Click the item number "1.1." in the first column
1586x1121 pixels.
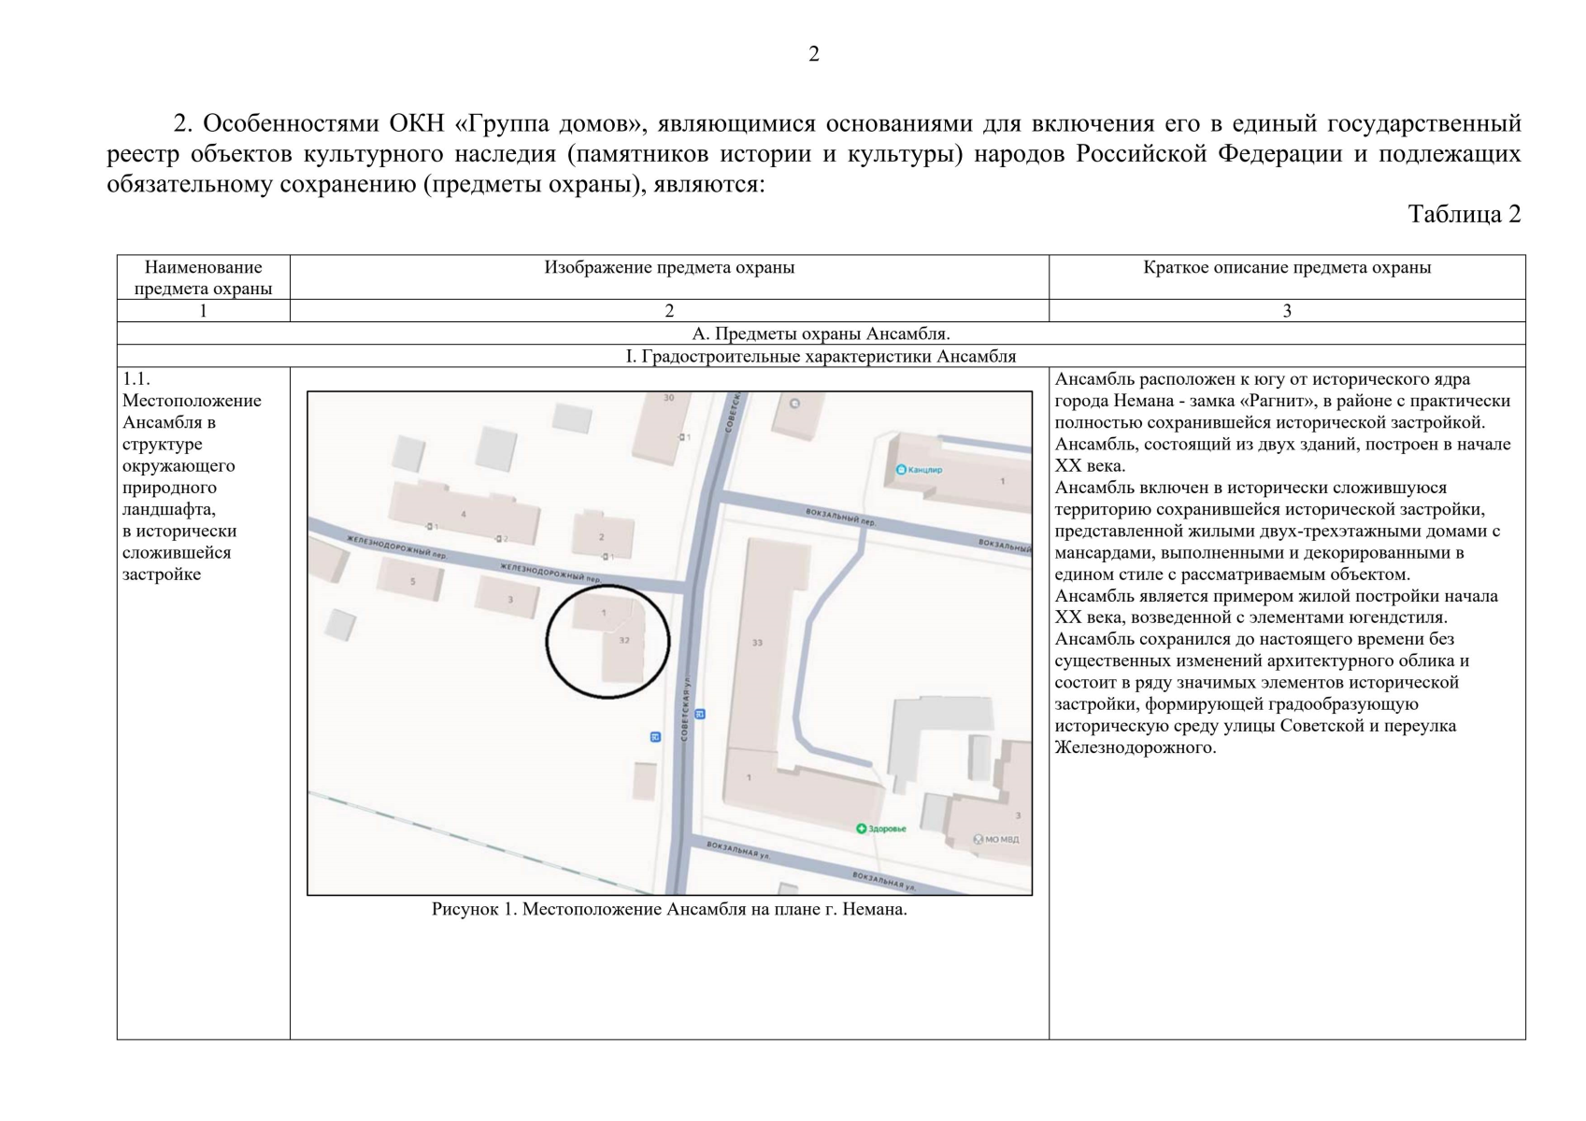[136, 378]
